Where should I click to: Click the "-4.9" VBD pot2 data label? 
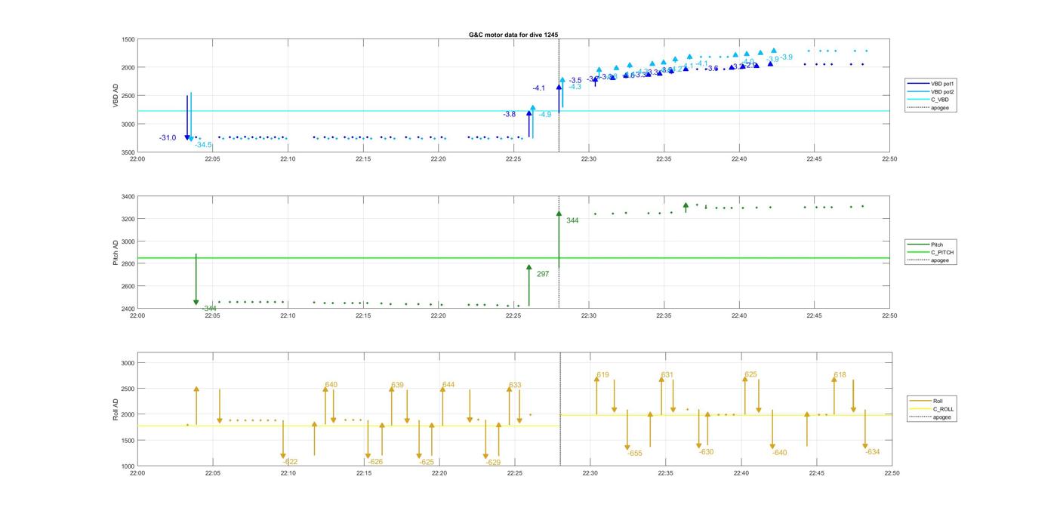coord(544,115)
